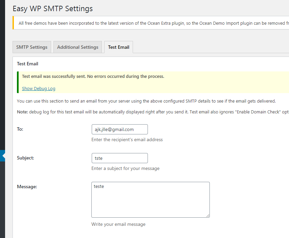Click into the Subject input field
Image resolution: width=289 pixels, height=238 pixels.
tap(119, 158)
